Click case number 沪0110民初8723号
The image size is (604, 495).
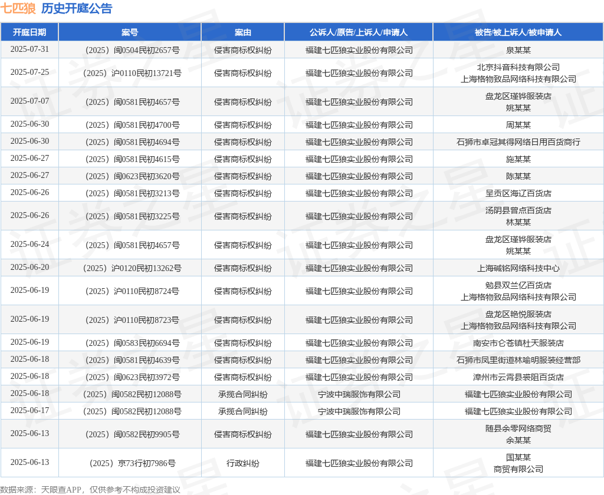coord(133,320)
